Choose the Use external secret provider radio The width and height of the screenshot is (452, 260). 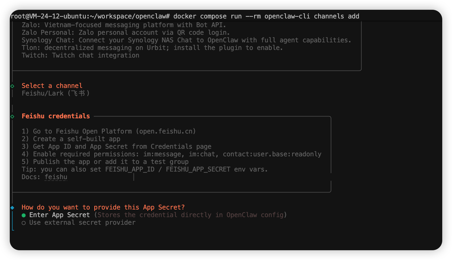(x=24, y=223)
